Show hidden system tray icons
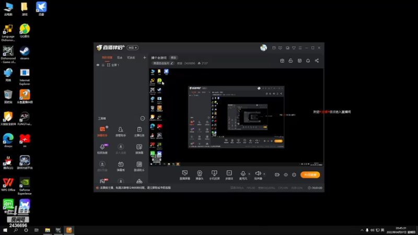Screen dimensions: 418x235 point(362,230)
